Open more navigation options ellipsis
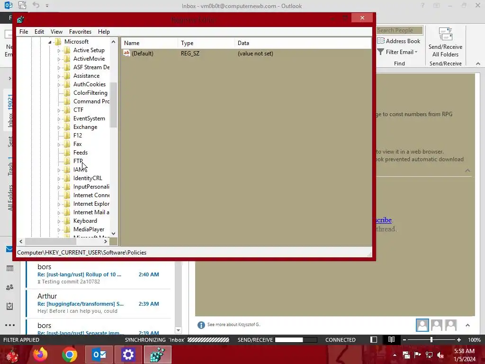485x364 pixels. (10, 325)
